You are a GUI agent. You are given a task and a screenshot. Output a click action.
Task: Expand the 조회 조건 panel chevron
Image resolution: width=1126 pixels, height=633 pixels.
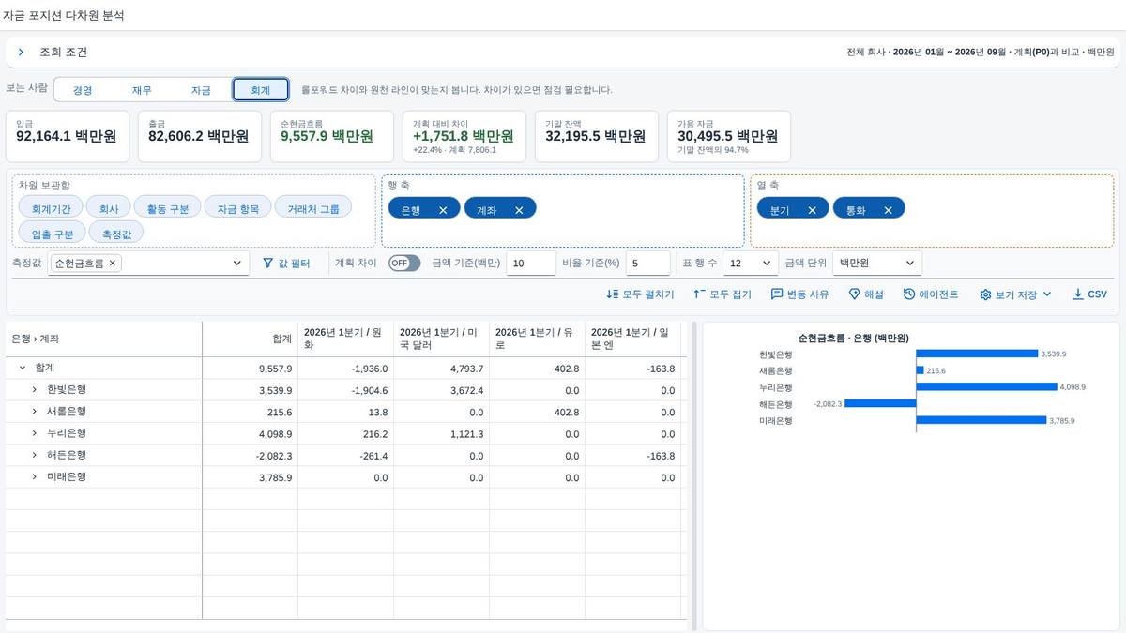pyautogui.click(x=21, y=53)
